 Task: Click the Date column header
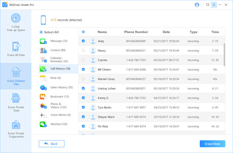[x=166, y=32]
